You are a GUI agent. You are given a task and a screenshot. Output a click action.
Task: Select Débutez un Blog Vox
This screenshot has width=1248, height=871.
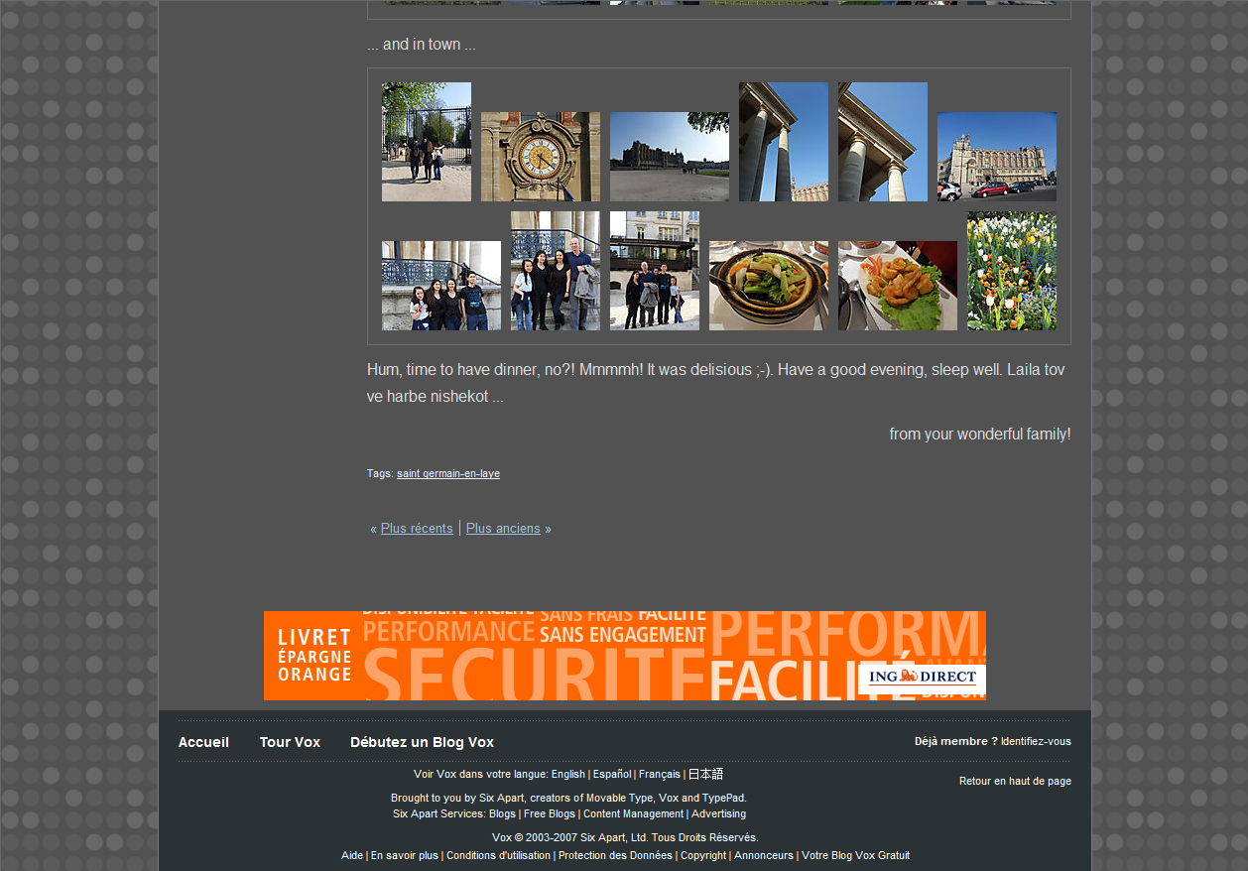[422, 743]
